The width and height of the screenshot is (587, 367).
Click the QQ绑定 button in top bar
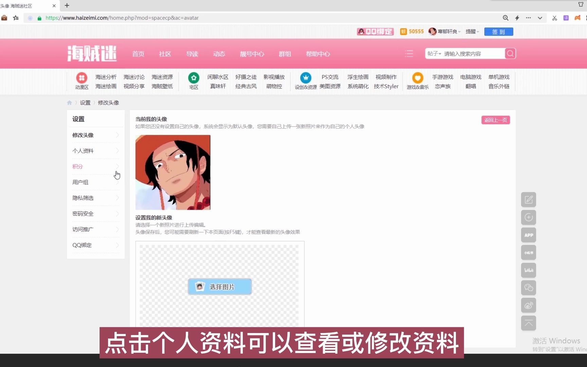pos(375,32)
